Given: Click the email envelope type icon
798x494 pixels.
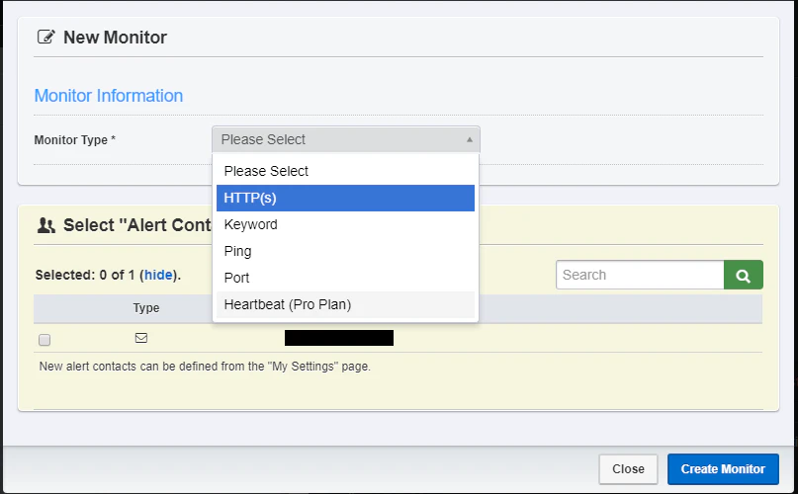Looking at the screenshot, I should [141, 338].
